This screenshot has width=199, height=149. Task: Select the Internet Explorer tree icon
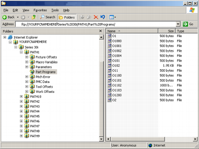pos(10,37)
